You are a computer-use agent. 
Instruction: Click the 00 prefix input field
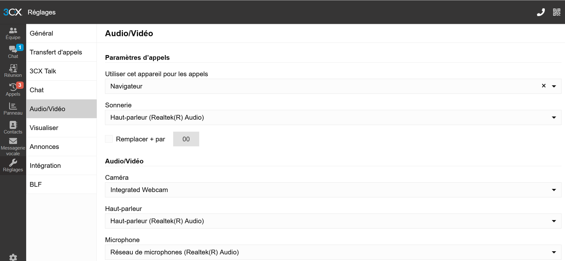(x=186, y=139)
